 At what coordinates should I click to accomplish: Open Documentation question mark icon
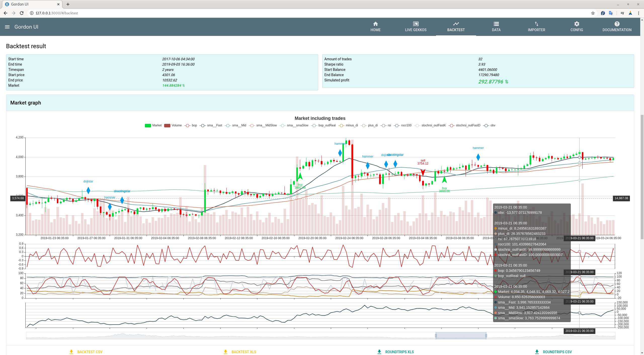pyautogui.click(x=617, y=24)
